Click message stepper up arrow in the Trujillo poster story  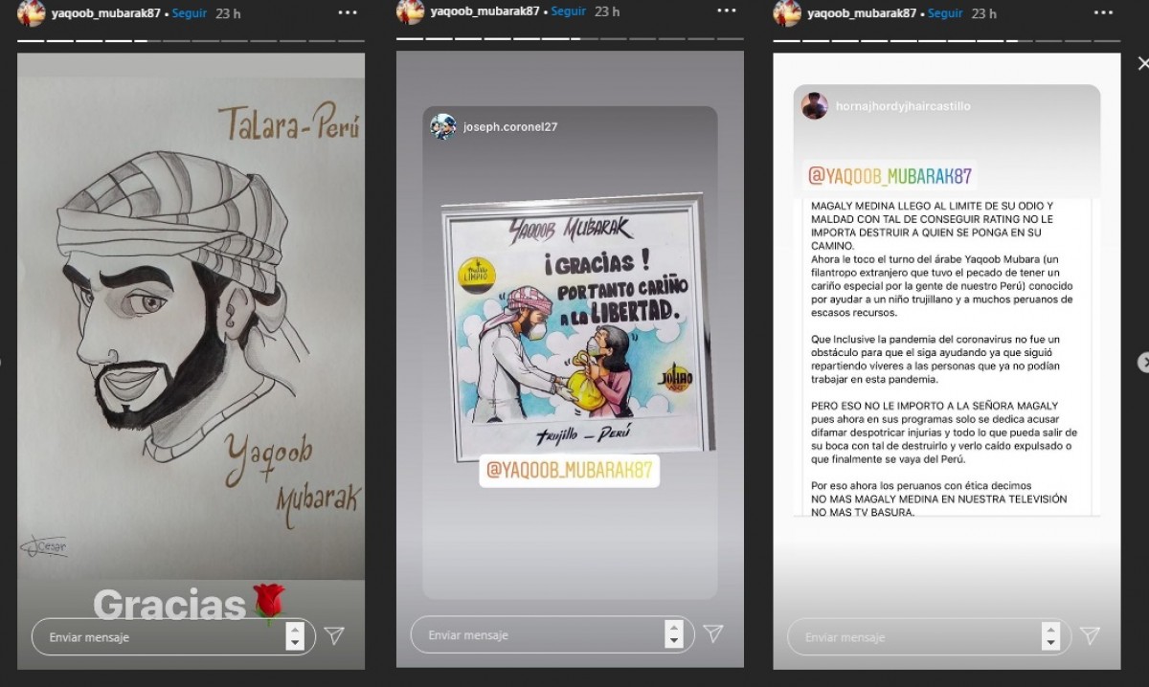pyautogui.click(x=674, y=627)
